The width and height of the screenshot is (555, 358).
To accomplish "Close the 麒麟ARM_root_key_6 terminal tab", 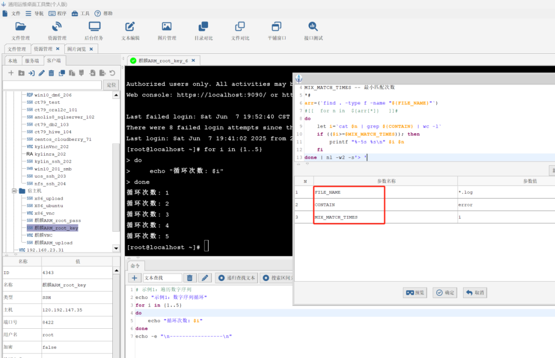I will 193,61.
